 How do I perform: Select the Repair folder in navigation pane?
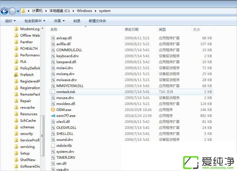point(23,101)
